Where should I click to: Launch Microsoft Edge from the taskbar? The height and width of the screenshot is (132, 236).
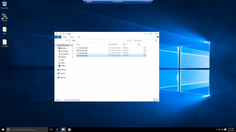coord(57,129)
